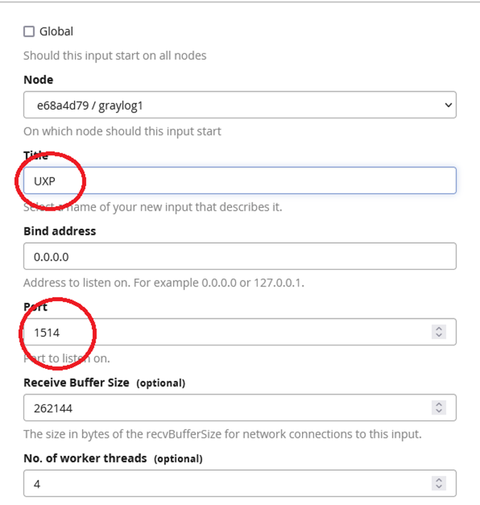Click the "Title" field label

(37, 155)
